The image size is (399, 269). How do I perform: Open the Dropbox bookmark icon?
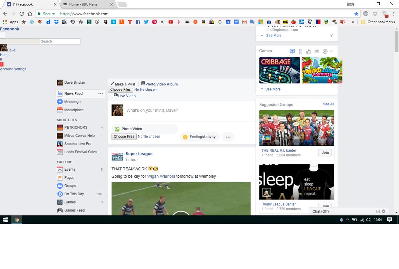(x=56, y=22)
